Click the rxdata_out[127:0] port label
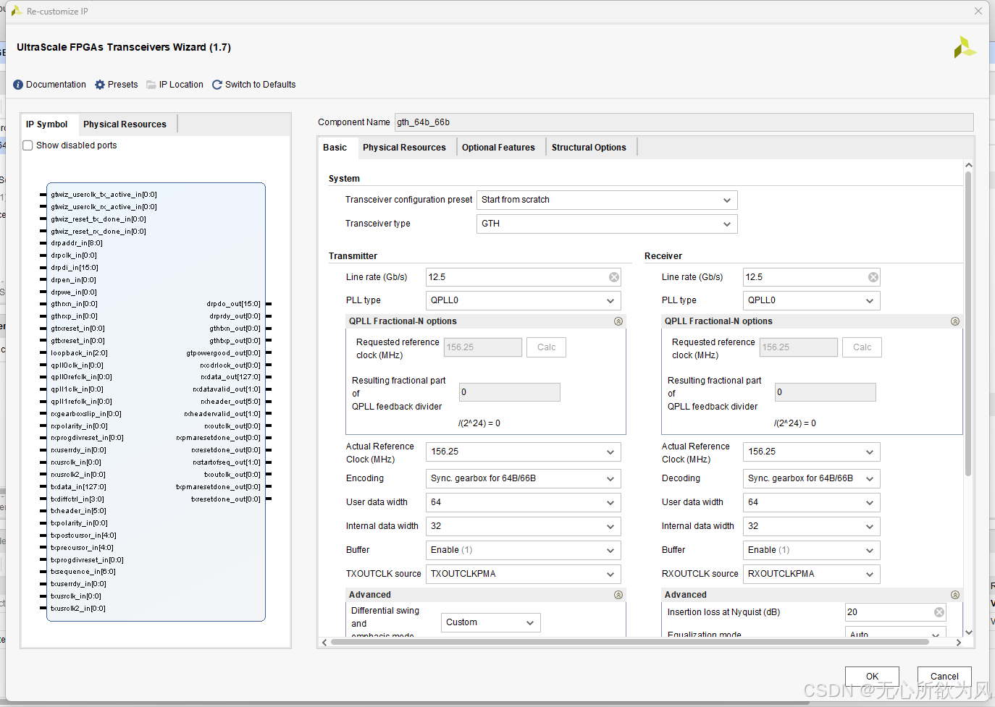Image resolution: width=995 pixels, height=707 pixels. 230,377
